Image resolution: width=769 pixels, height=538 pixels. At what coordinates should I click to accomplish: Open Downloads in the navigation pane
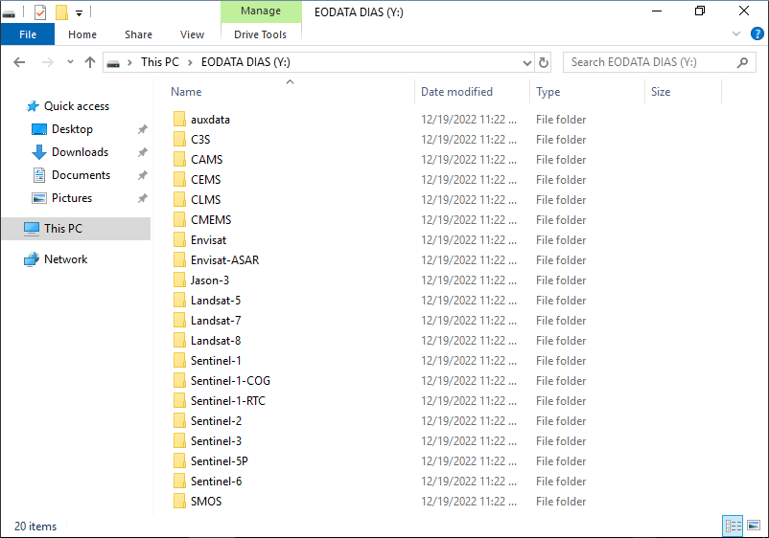tap(80, 152)
